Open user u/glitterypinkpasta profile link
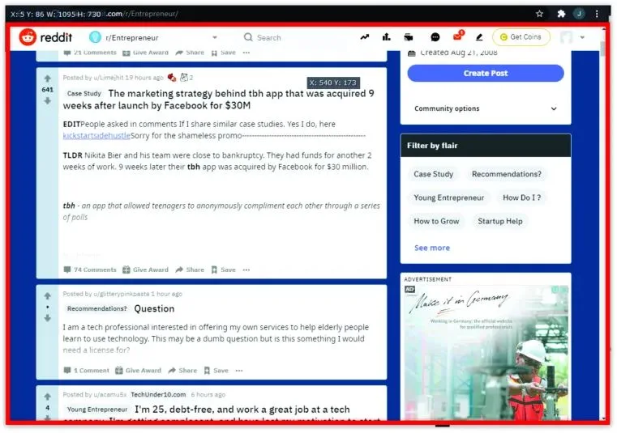The width and height of the screenshot is (617, 433). click(121, 294)
